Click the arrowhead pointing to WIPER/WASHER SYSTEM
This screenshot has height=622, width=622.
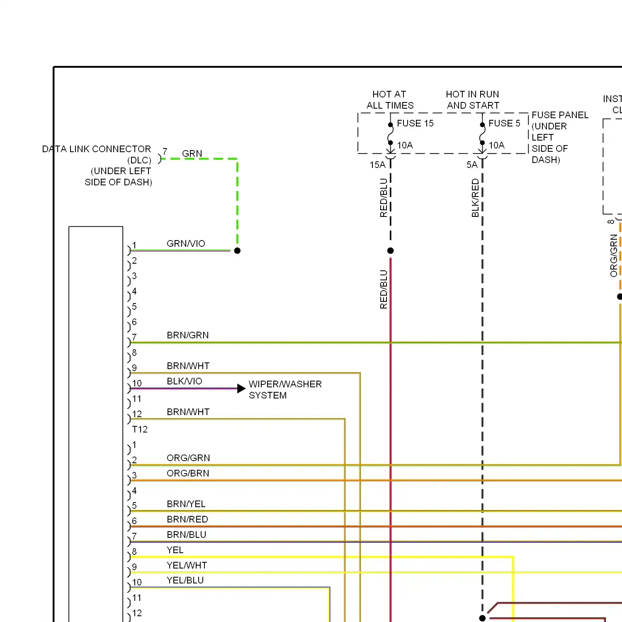click(x=241, y=389)
